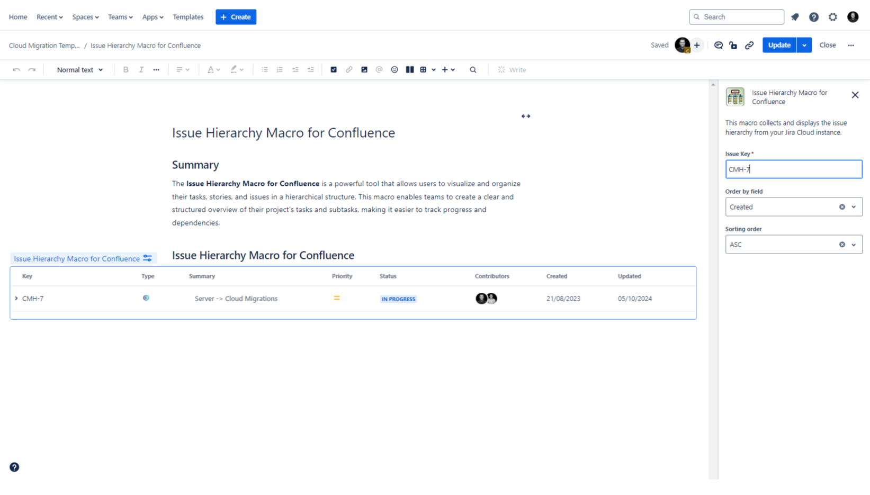Copy the page link using the link icon

[749, 45]
